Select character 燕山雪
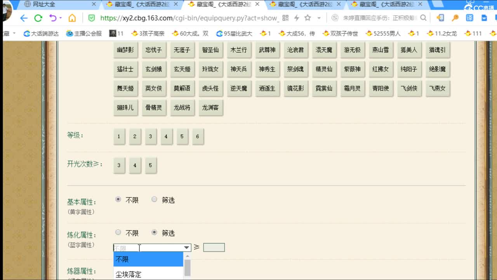497x280 pixels. pyautogui.click(x=381, y=50)
